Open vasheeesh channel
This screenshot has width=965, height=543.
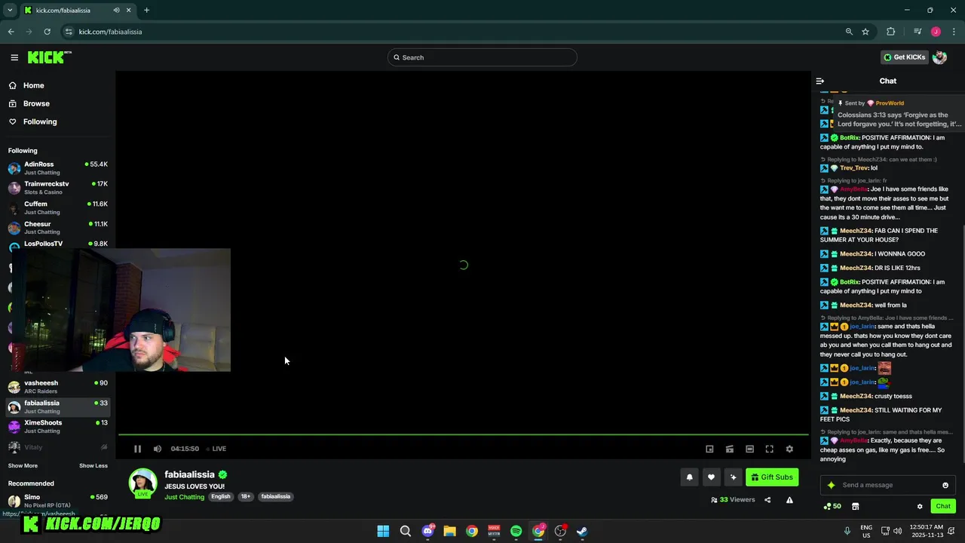tap(58, 387)
